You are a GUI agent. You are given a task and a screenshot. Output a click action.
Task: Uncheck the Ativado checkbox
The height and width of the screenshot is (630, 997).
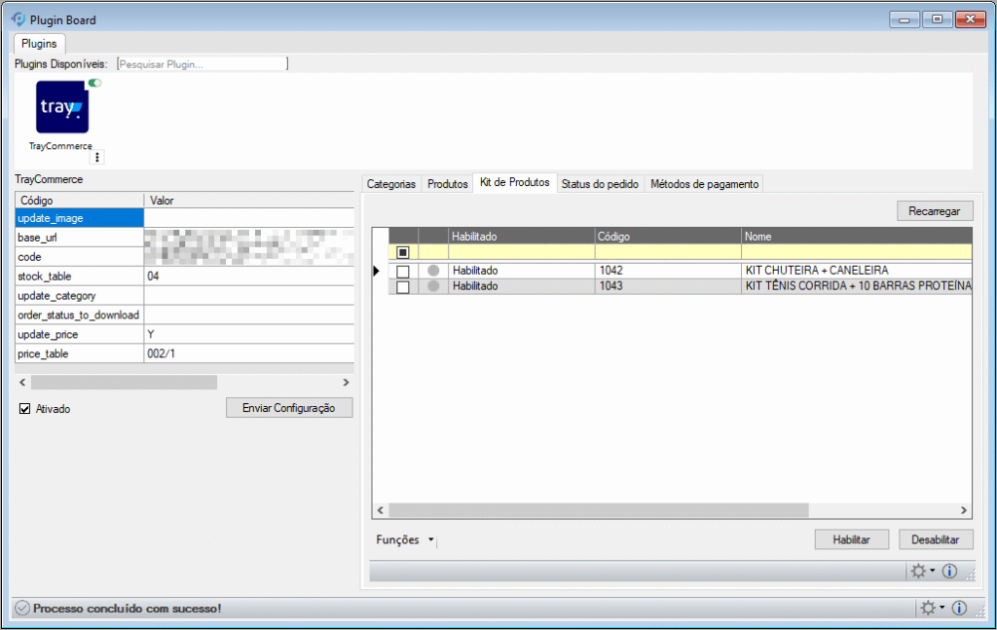coord(25,409)
